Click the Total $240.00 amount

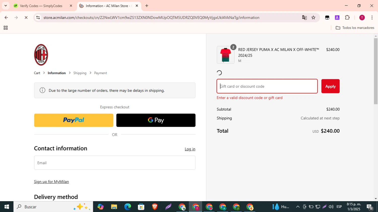330,131
